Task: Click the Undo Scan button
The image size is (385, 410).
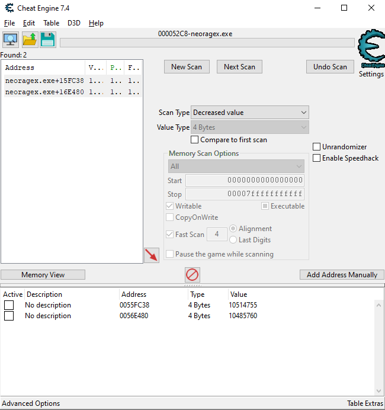Action: (x=330, y=67)
